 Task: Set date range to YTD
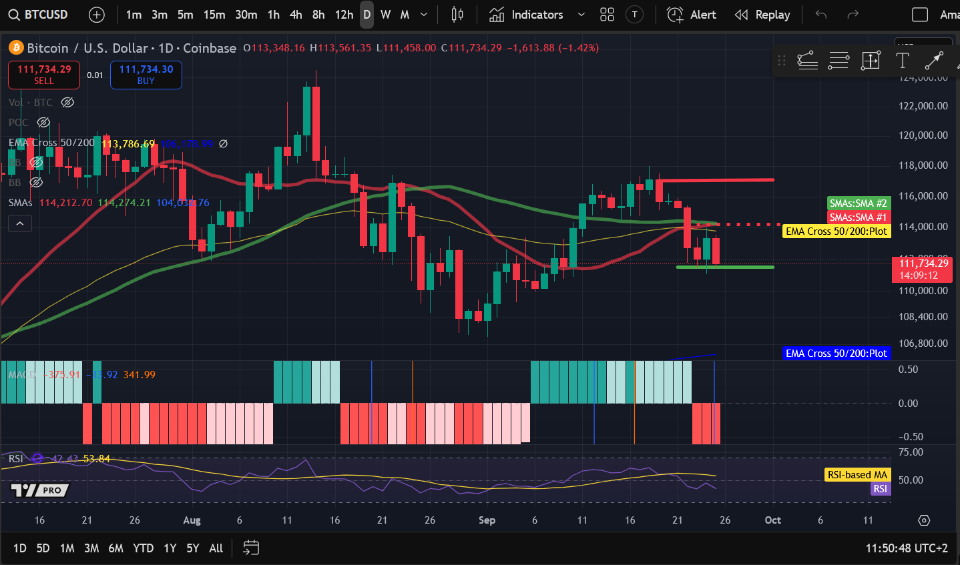[x=143, y=548]
